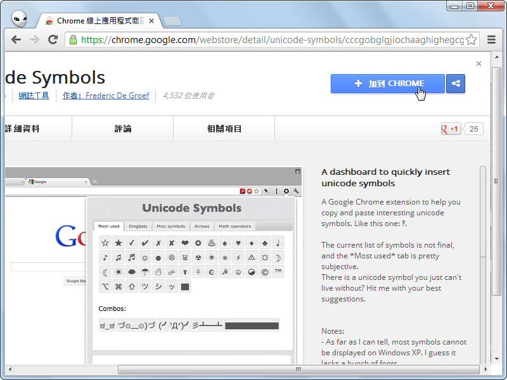This screenshot has width=507, height=380.
Task: Reload the current page
Action: click(53, 39)
